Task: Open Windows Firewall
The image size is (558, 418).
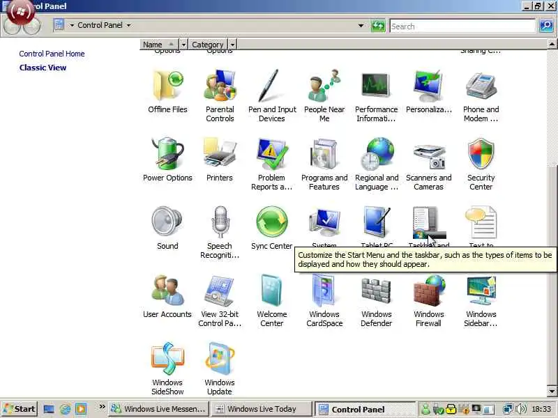Action: coord(428,301)
